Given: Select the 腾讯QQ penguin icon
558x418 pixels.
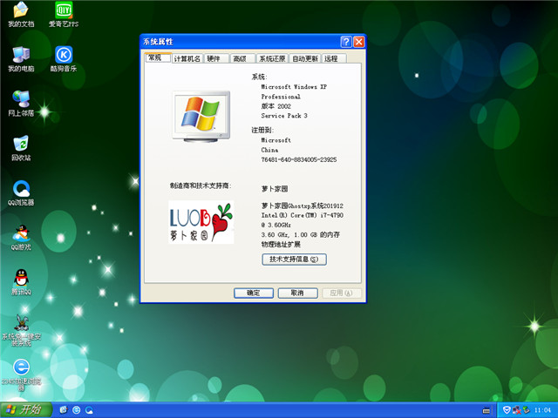Looking at the screenshot, I should tap(21, 282).
